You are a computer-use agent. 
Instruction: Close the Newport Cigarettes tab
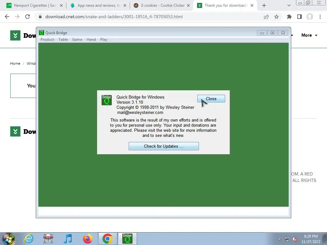[x=61, y=6]
